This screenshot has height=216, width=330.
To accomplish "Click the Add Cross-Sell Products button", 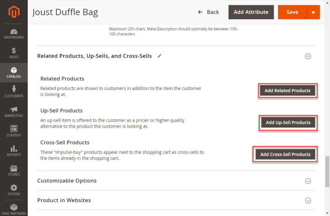I will click(x=286, y=154).
